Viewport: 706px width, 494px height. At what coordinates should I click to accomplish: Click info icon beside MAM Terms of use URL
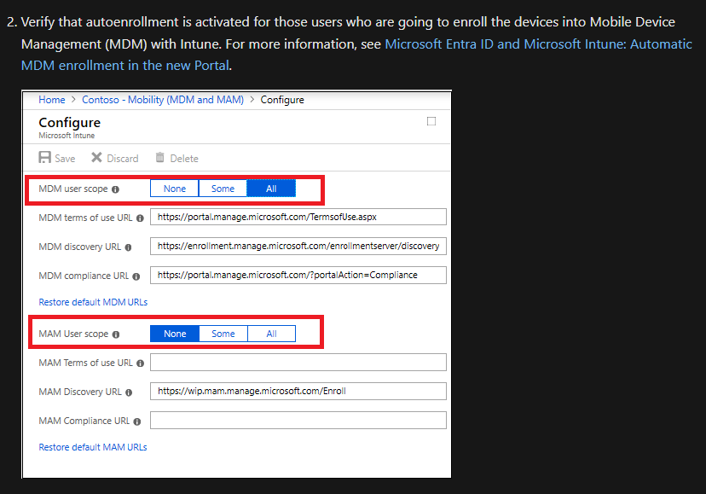point(141,363)
